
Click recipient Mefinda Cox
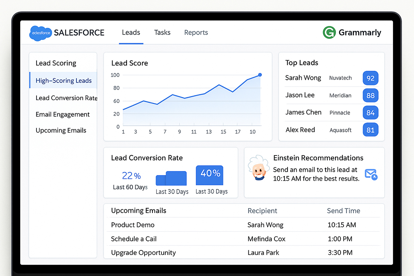pyautogui.click(x=266, y=239)
